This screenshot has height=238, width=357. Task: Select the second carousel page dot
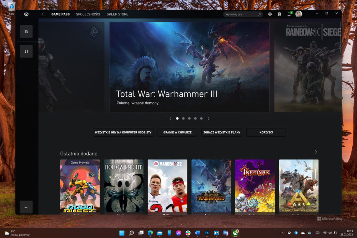point(183,118)
